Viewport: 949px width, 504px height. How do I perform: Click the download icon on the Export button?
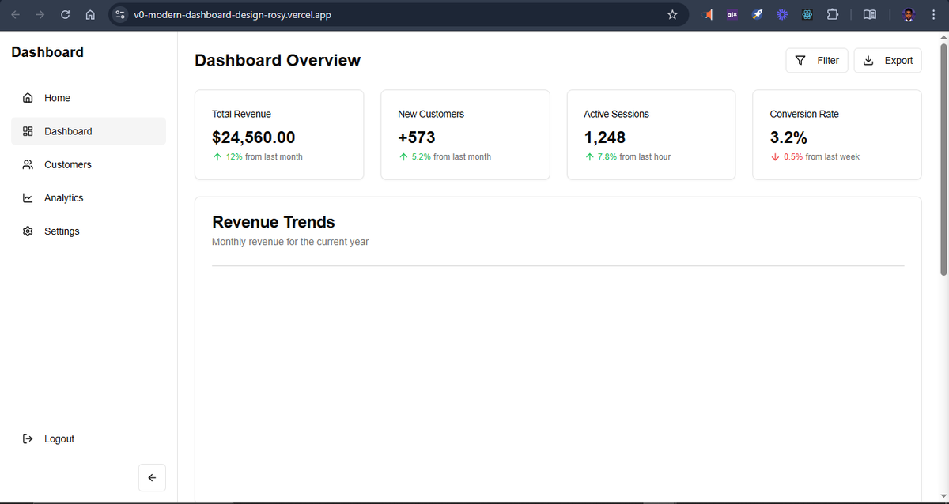[868, 60]
